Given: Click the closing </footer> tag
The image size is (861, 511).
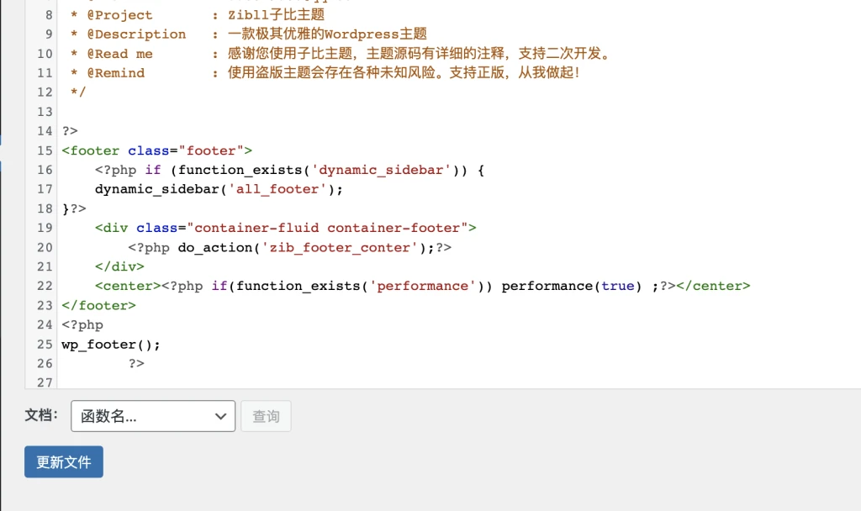Looking at the screenshot, I should (98, 305).
